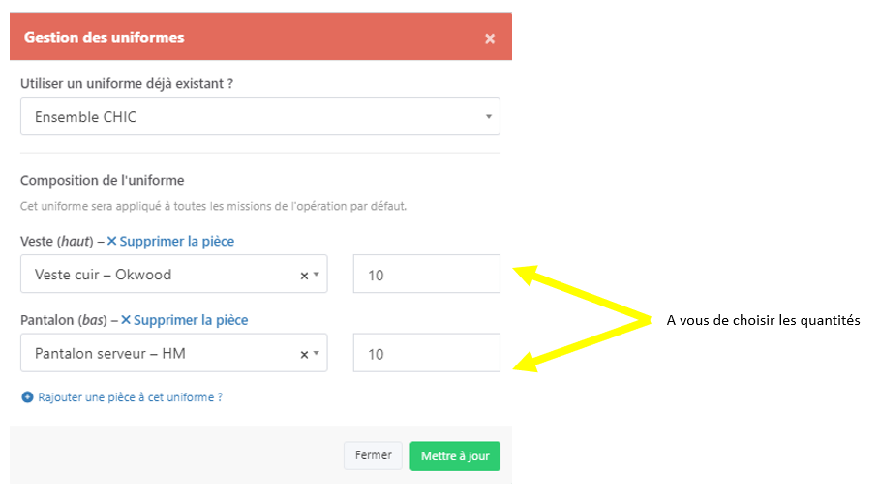879x496 pixels.
Task: Expand the Ensemble CHIC dropdown arrow
Action: pos(488,117)
